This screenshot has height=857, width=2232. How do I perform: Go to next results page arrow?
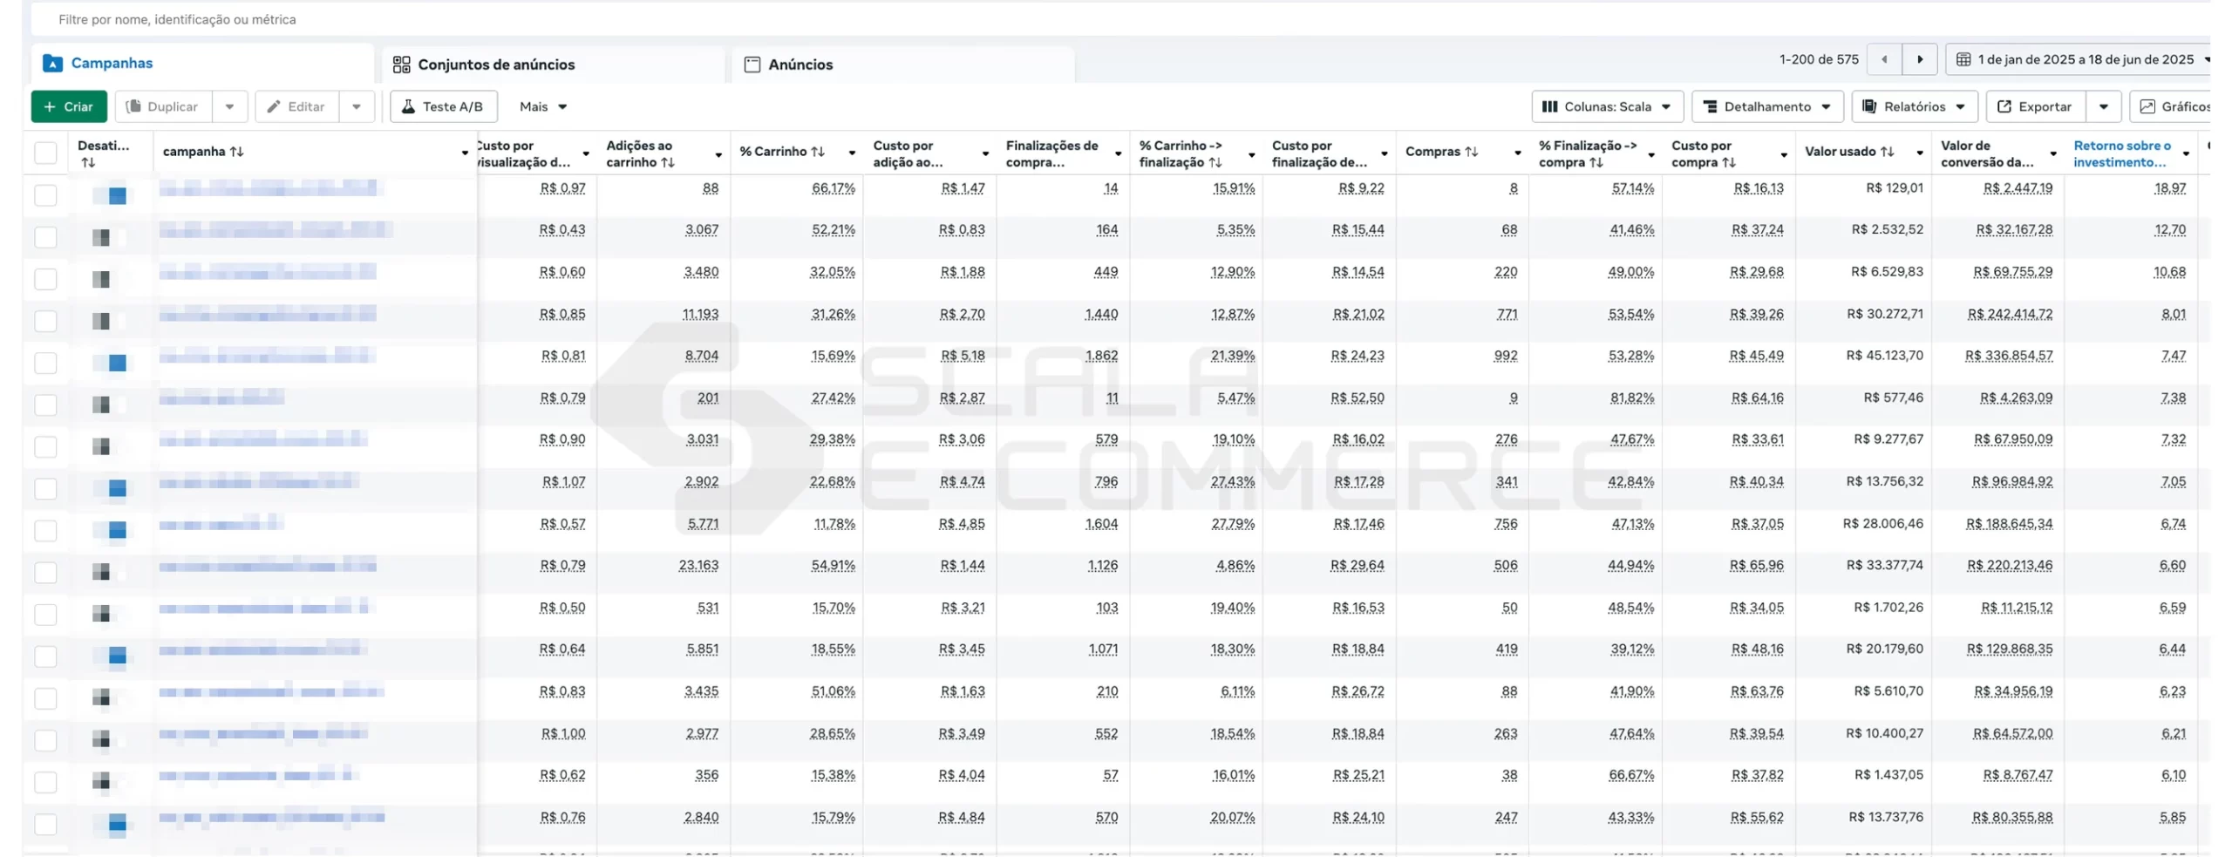tap(1919, 59)
